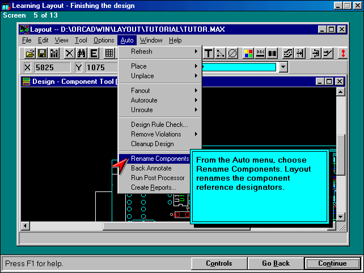Click the Save floppy disk icon
The image size is (364, 273).
(42, 53)
